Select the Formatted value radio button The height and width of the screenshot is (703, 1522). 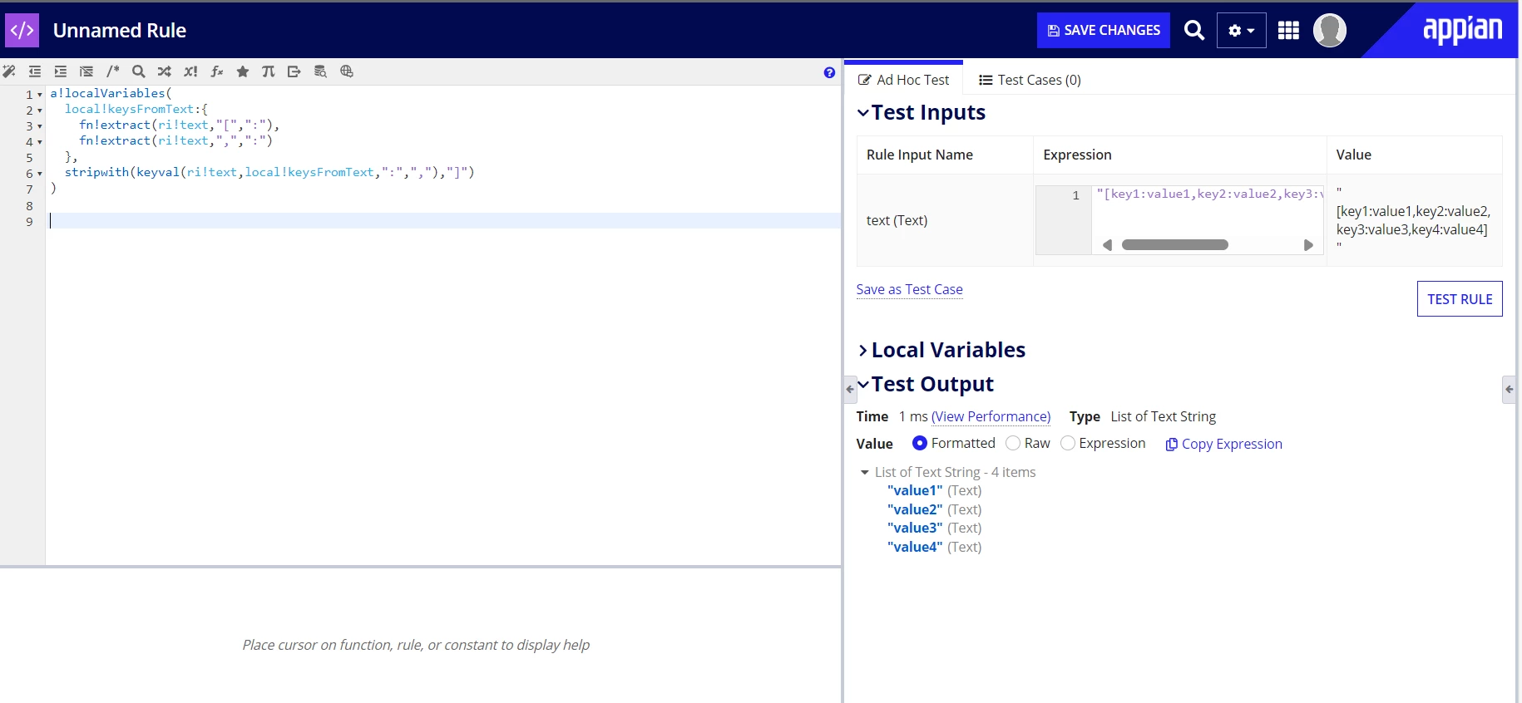(919, 443)
